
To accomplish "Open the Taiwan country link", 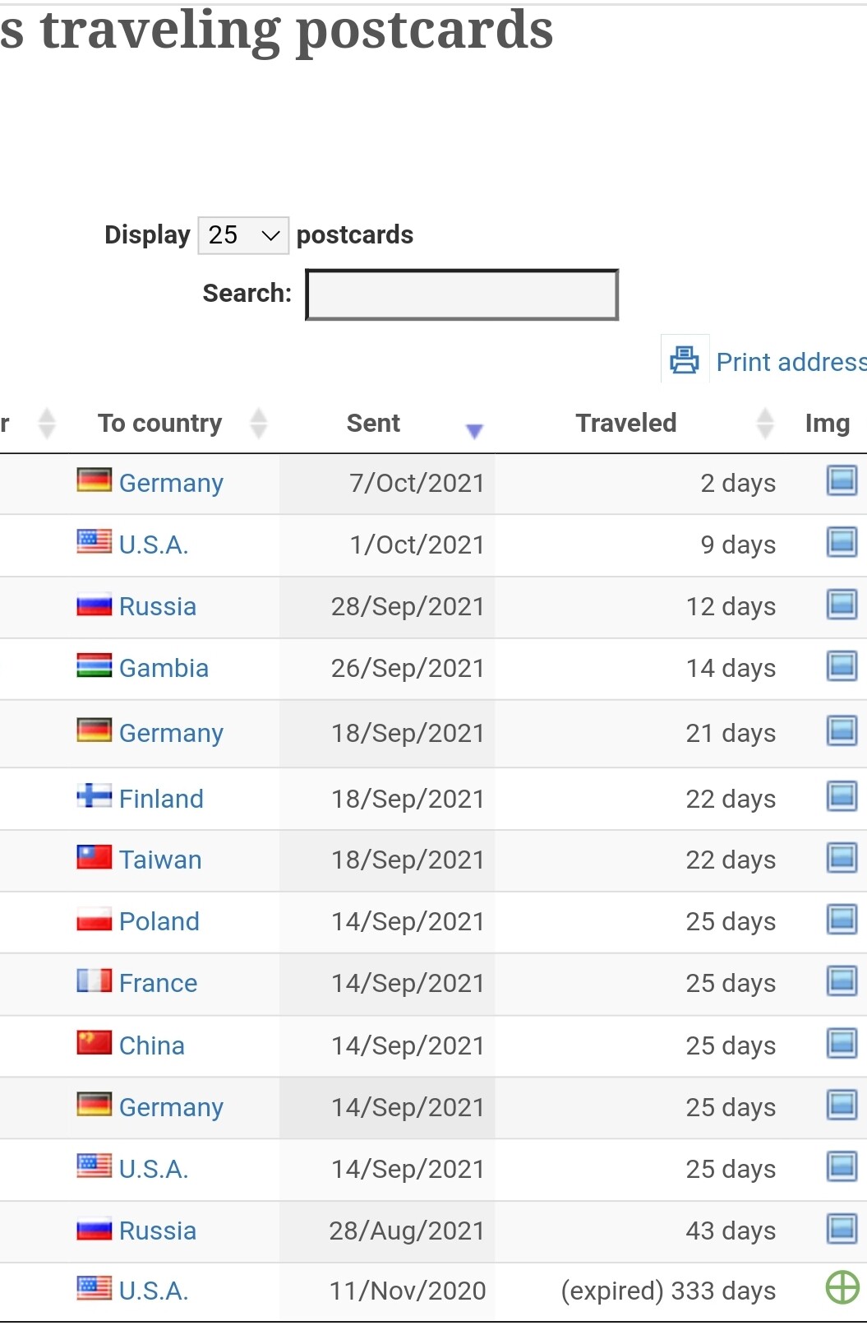I will tap(160, 860).
